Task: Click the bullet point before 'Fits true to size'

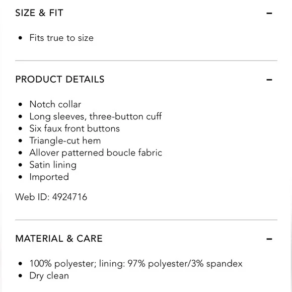Action: 20,38
